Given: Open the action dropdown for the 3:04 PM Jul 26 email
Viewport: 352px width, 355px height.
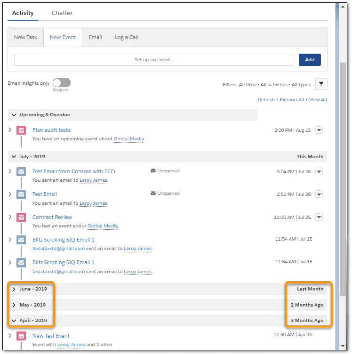Looking at the screenshot, I should tap(319, 171).
